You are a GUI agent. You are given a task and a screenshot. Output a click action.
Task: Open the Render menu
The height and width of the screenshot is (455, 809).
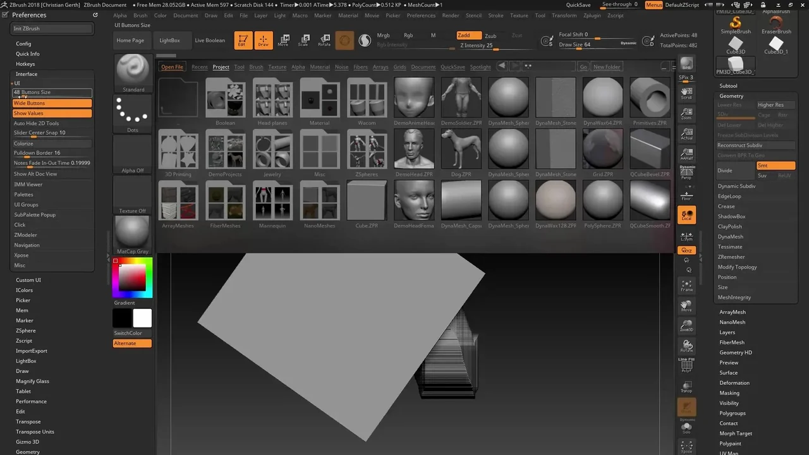pos(451,15)
